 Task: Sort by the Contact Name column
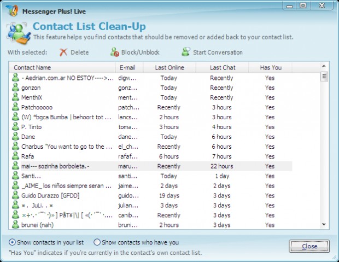pos(62,67)
